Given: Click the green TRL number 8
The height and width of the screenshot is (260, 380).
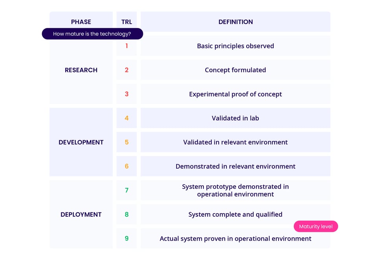Looking at the screenshot, I should (x=127, y=214).
